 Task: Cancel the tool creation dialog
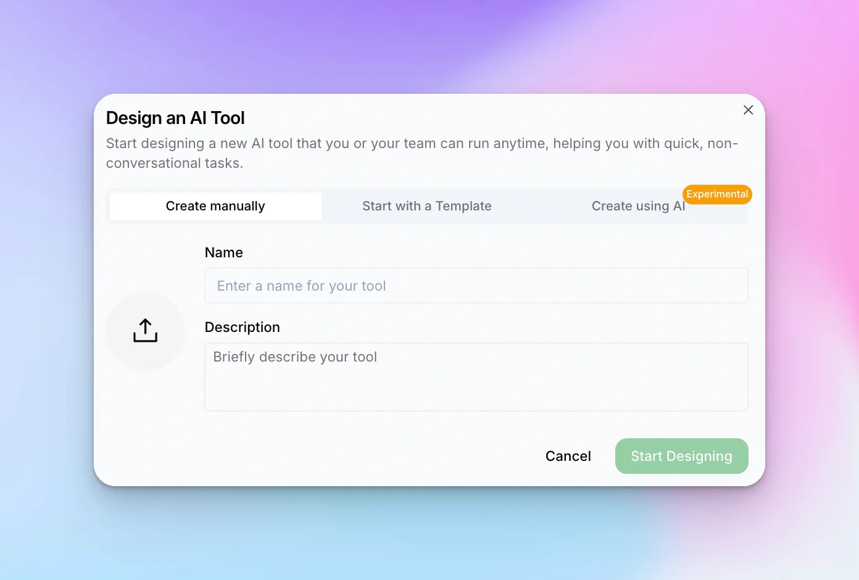pos(568,456)
